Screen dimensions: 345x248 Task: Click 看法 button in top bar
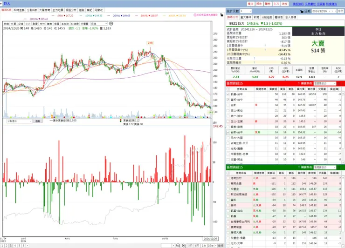(x=250, y=4)
